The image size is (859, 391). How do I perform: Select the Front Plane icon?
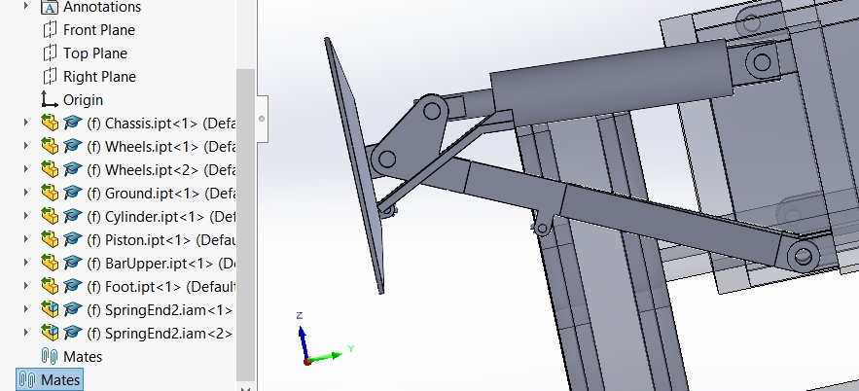50,29
